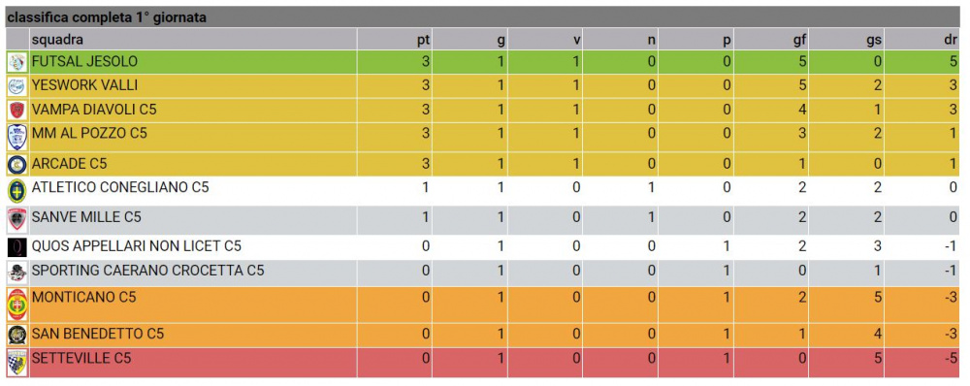The width and height of the screenshot is (970, 386).
Task: Click the Monticano C5 team crest
Action: click(x=17, y=305)
